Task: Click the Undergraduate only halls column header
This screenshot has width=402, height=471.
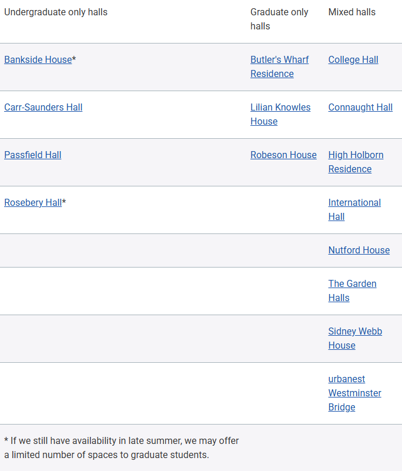Action: 56,12
